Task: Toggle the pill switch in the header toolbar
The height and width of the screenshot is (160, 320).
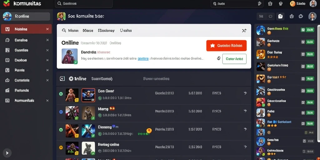Action: pyautogui.click(x=271, y=16)
